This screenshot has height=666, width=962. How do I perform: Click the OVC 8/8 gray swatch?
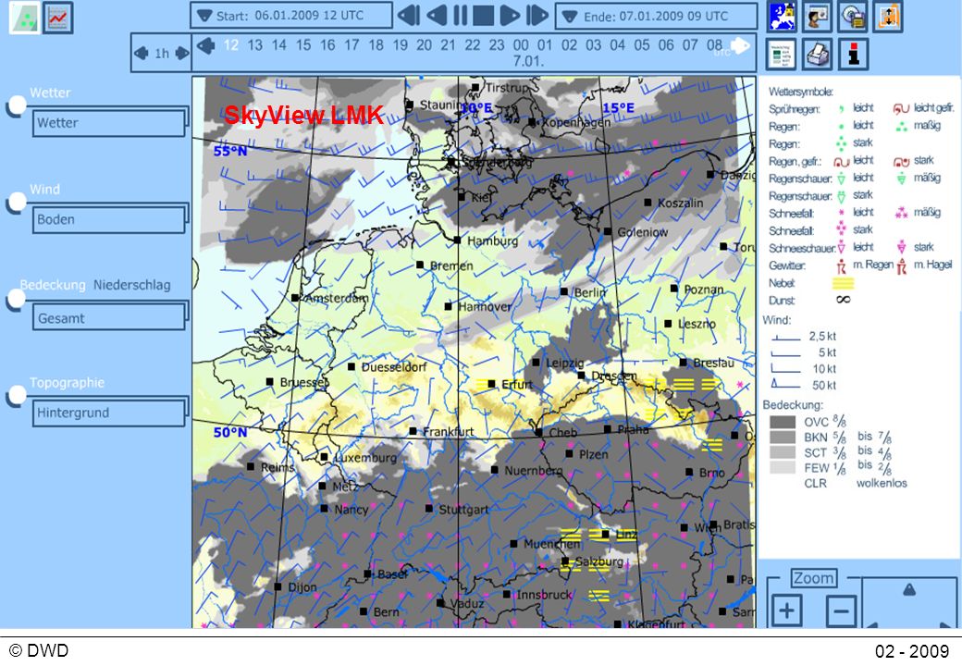point(783,422)
